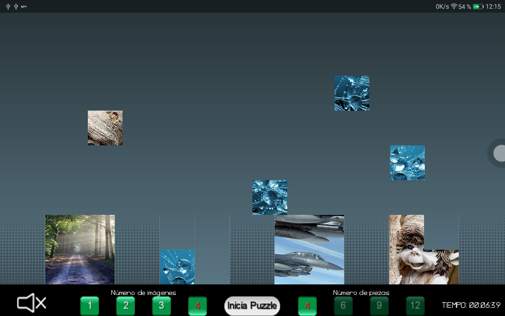
Task: Tap the fighter jet image preview
Action: pos(309,249)
